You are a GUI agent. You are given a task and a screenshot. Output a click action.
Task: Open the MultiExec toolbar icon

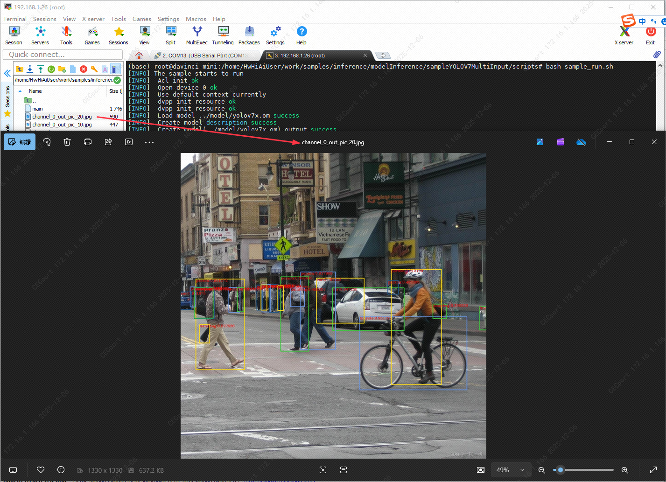coord(197,35)
